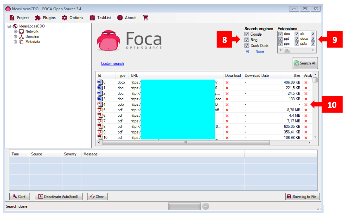Click the red X analyzed status of row 8,78 MB
345x216 pixels.
coord(306,110)
